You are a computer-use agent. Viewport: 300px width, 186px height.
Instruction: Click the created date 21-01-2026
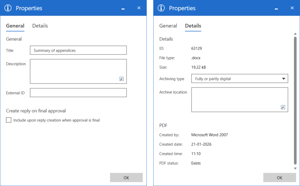click(x=201, y=144)
